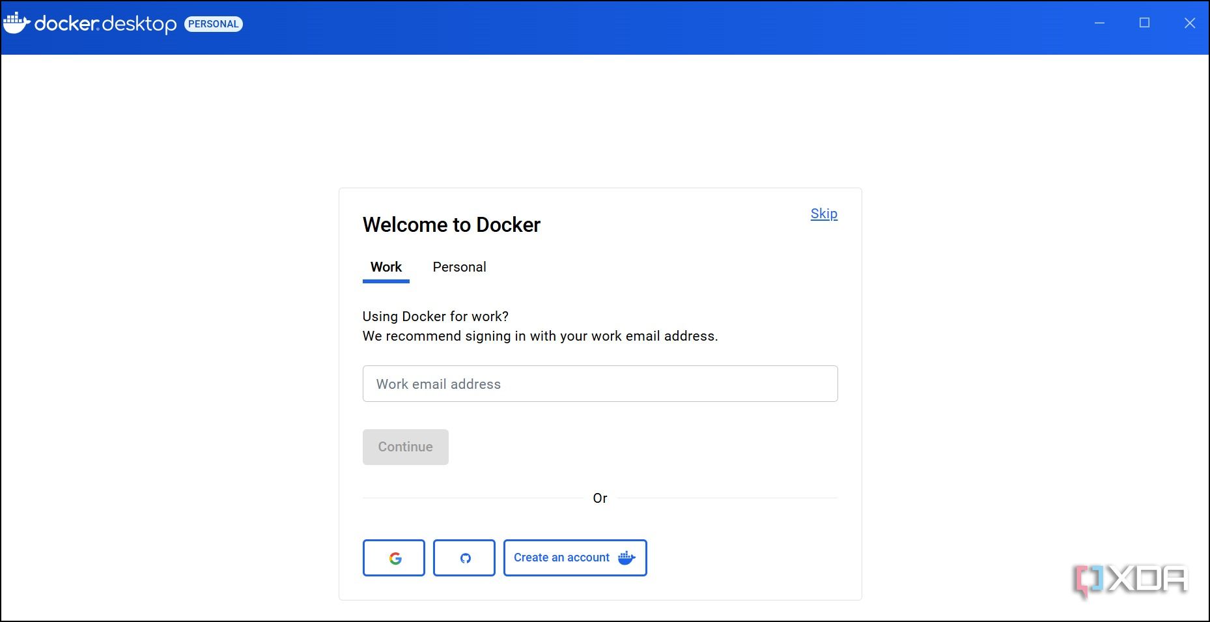Click the Or divider label
Viewport: 1210px width, 622px height.
click(600, 498)
